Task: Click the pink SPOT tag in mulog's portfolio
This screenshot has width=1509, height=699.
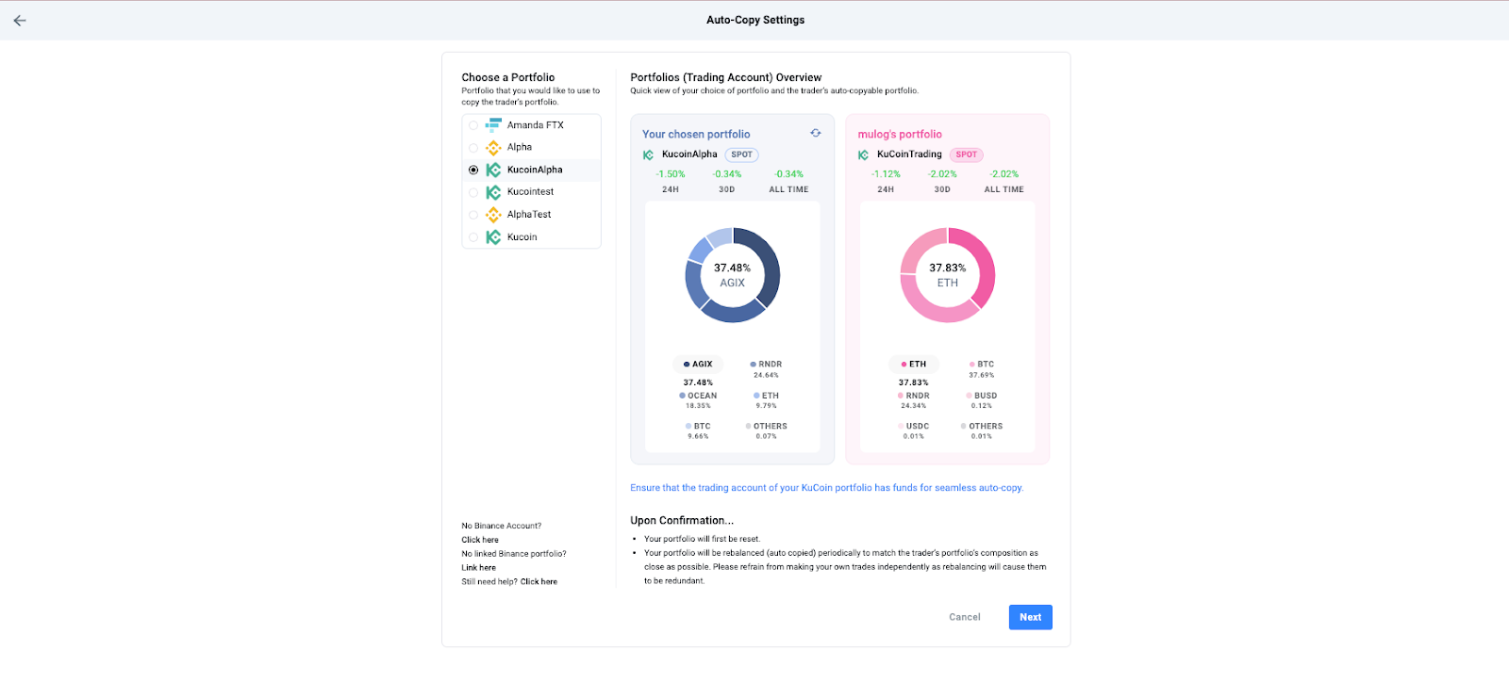Action: click(967, 154)
